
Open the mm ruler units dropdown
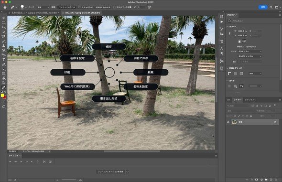point(255,74)
